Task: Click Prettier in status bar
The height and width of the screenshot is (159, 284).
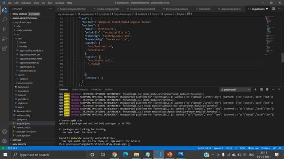Action: click(x=265, y=148)
